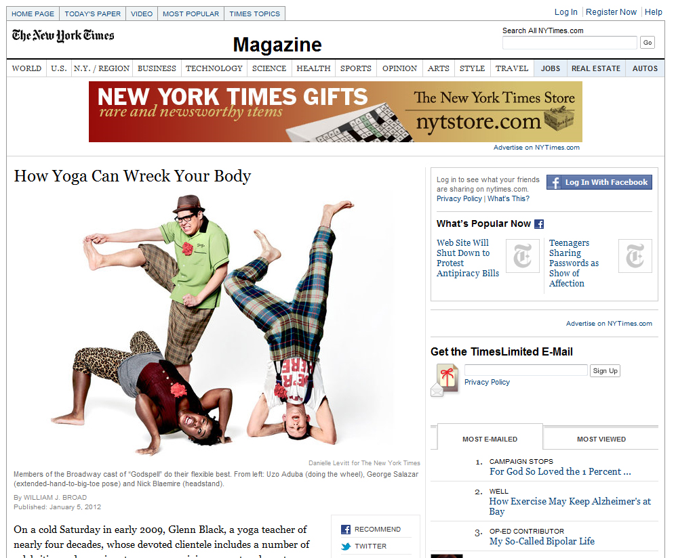This screenshot has height=558, width=676.
Task: Click the New York Times logo
Action: 63,35
